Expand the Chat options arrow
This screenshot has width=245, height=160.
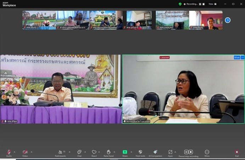(85, 152)
